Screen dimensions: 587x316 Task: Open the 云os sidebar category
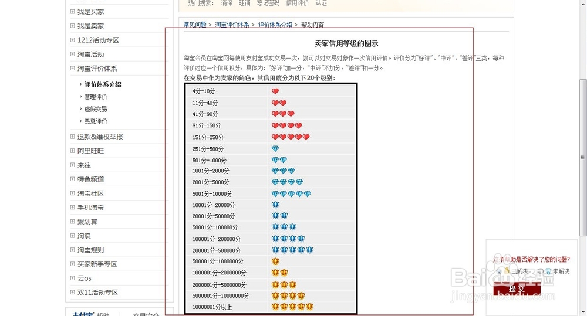pos(84,278)
